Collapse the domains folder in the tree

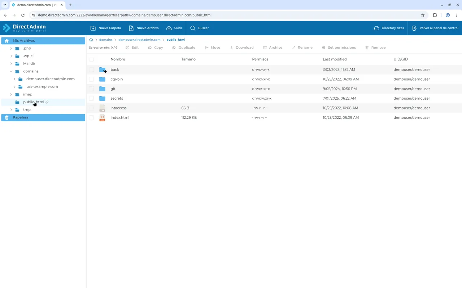11,71
